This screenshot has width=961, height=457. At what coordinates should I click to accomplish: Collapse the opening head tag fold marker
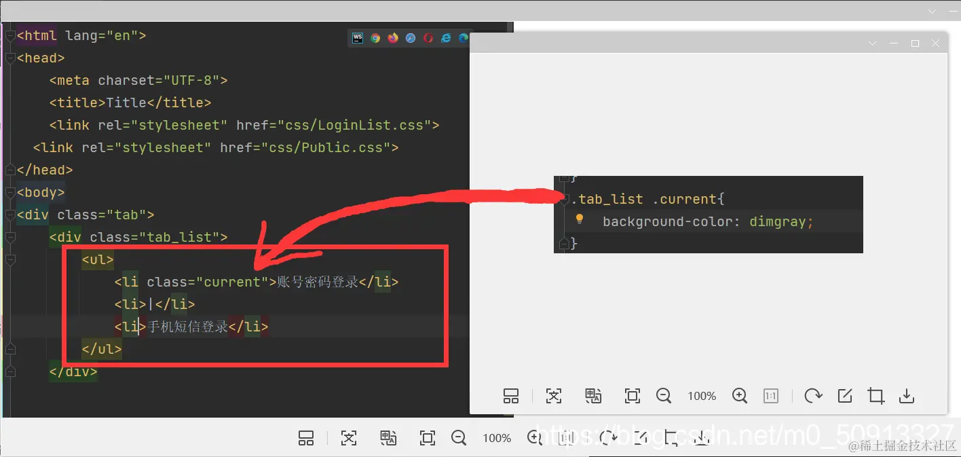coord(10,58)
